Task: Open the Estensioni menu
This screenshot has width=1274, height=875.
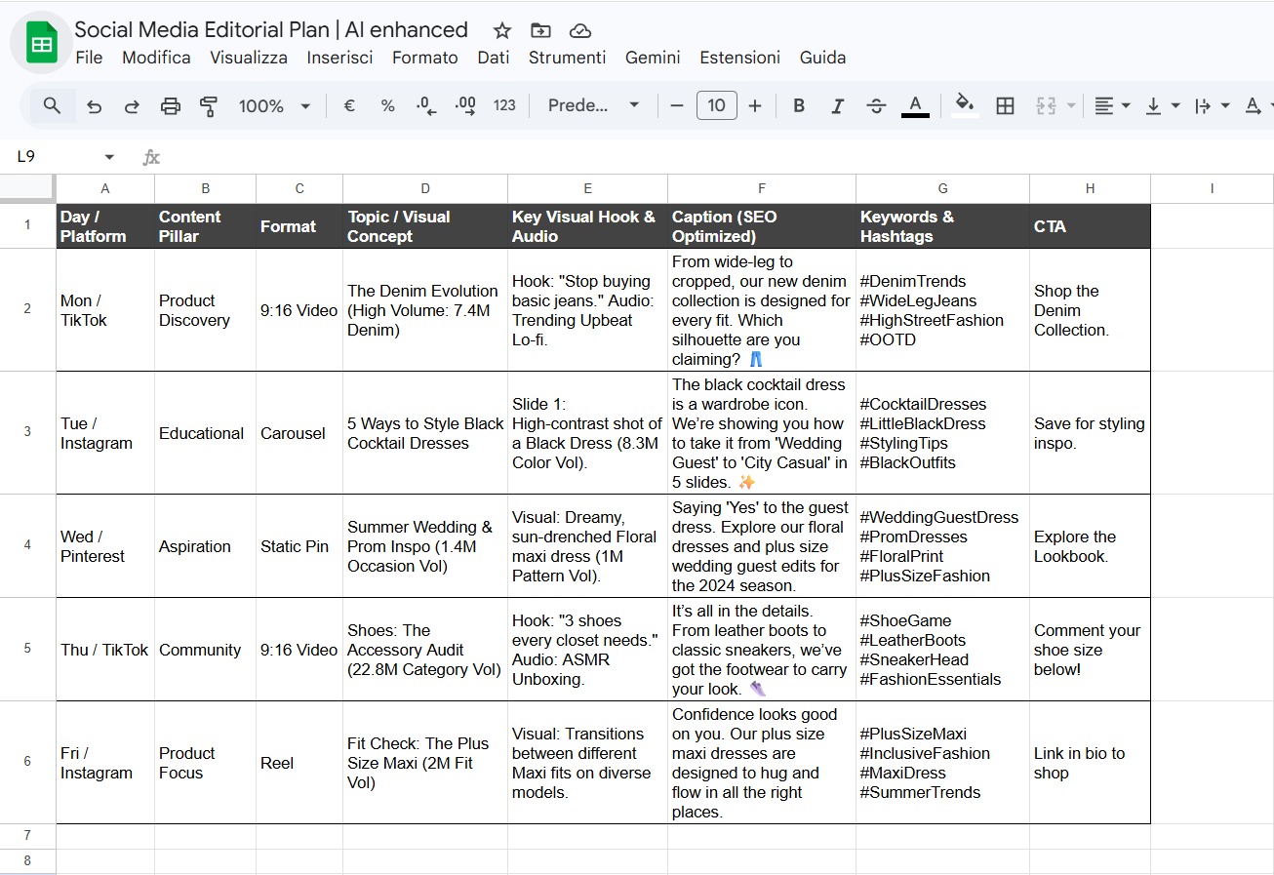Action: click(739, 58)
